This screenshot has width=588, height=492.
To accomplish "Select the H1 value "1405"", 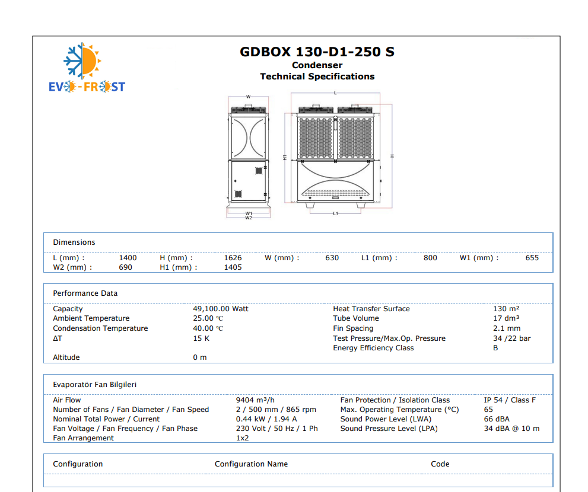I will pyautogui.click(x=233, y=267).
